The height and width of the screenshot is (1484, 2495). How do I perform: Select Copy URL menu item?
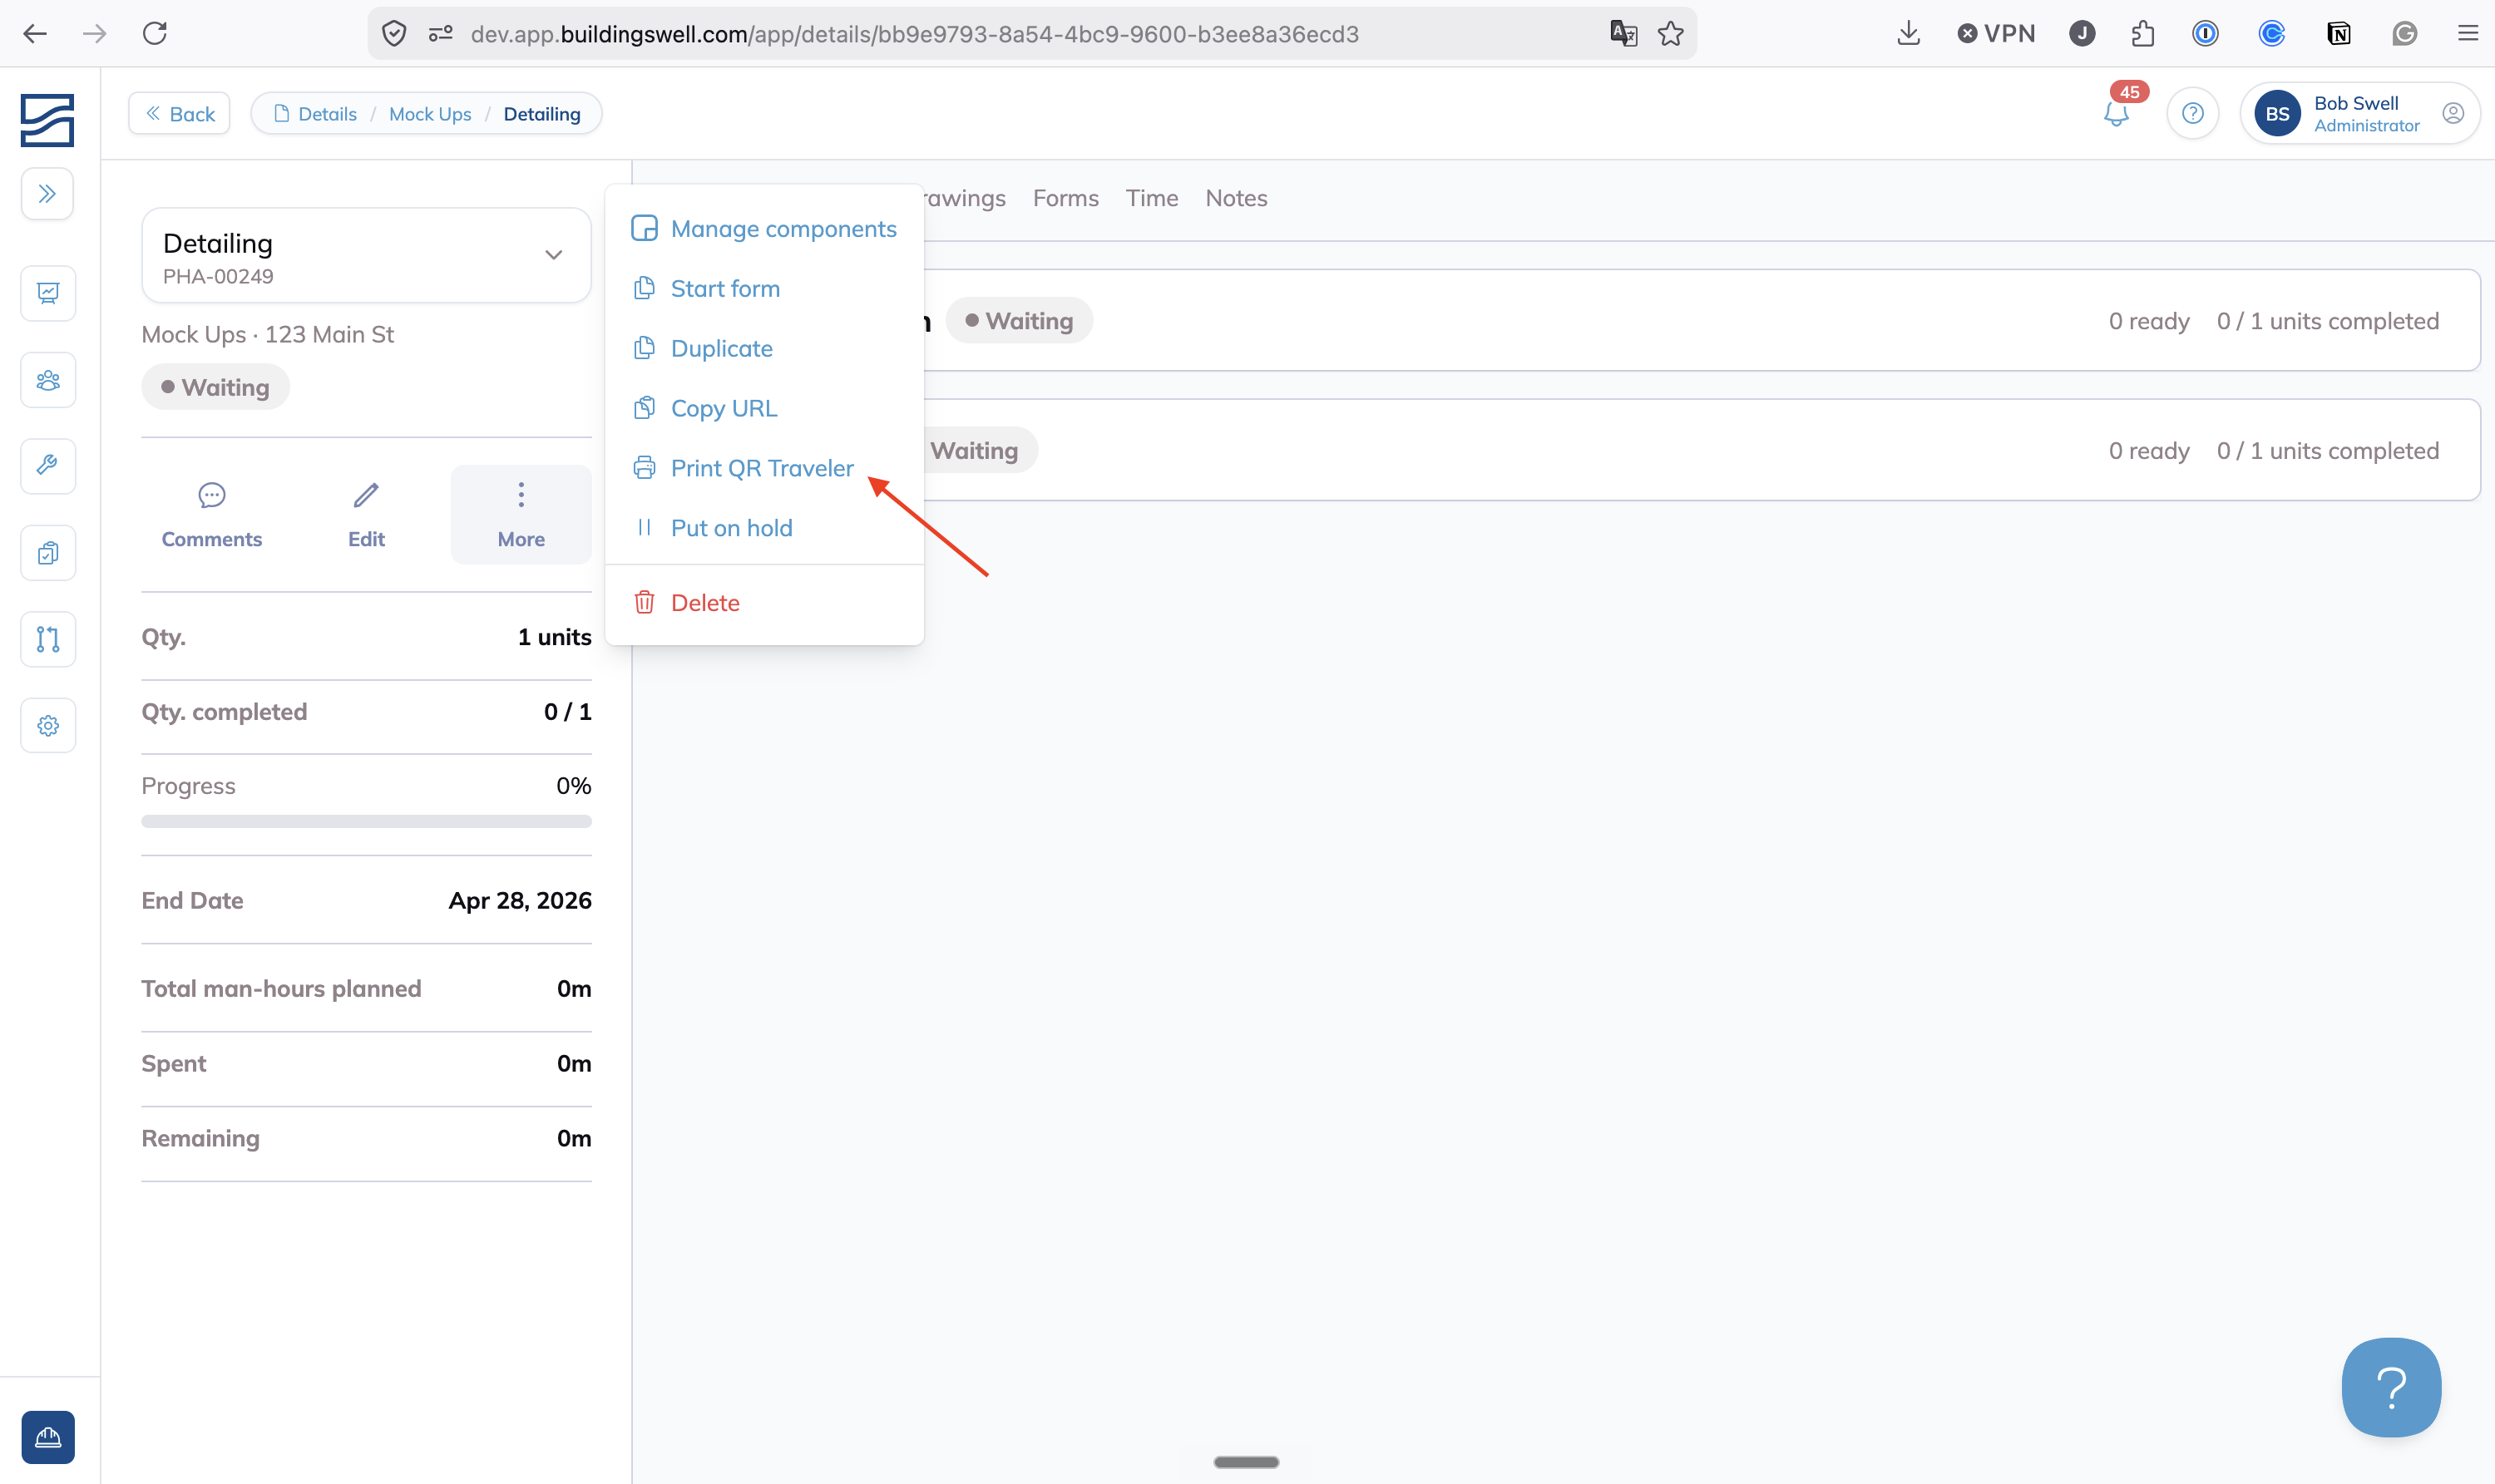pyautogui.click(x=764, y=409)
